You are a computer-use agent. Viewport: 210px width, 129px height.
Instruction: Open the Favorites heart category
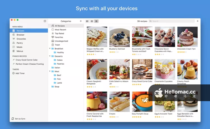53,37
